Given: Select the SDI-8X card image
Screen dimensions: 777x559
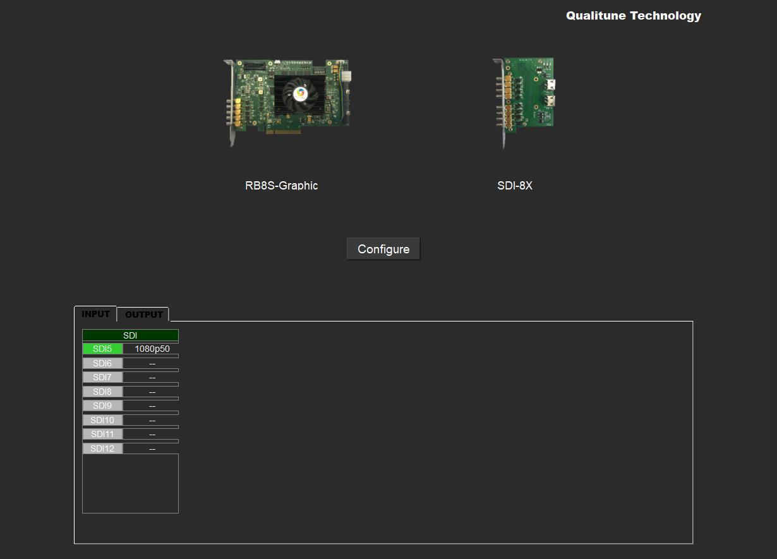Looking at the screenshot, I should point(523,103).
